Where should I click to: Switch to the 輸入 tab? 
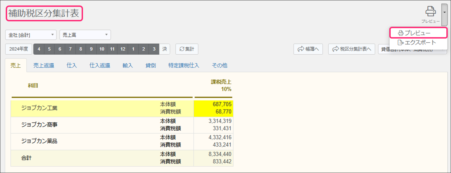127,65
